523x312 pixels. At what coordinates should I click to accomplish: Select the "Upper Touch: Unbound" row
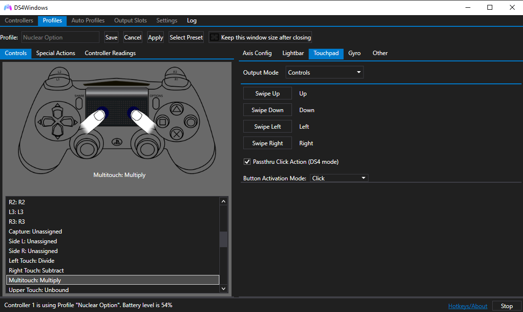click(113, 290)
